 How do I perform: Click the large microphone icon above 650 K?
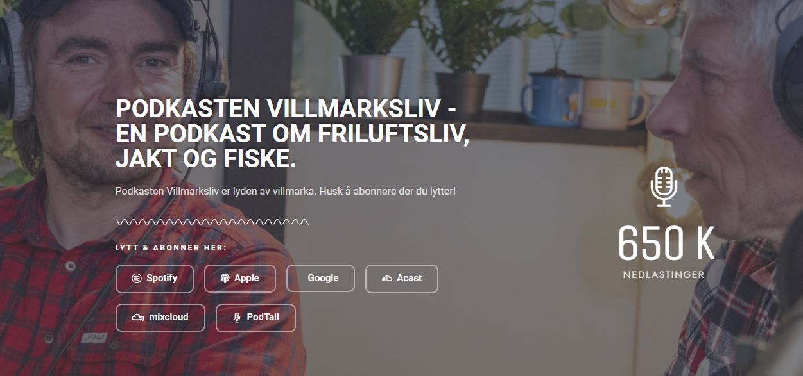click(x=664, y=186)
